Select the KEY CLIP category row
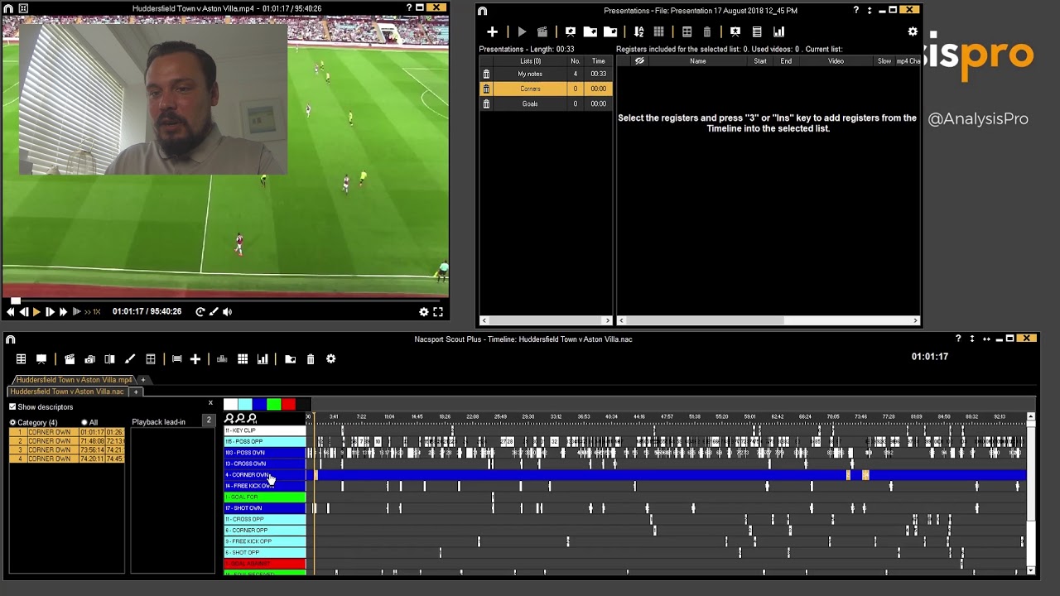 click(x=265, y=430)
